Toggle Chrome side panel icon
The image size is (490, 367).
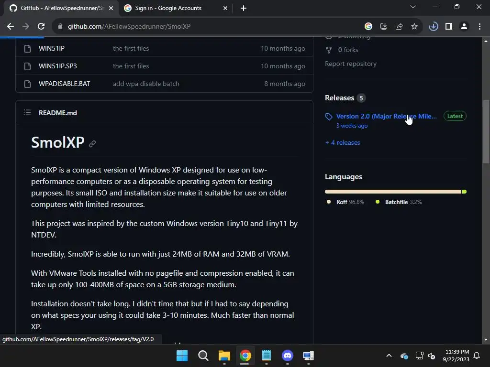[449, 27]
